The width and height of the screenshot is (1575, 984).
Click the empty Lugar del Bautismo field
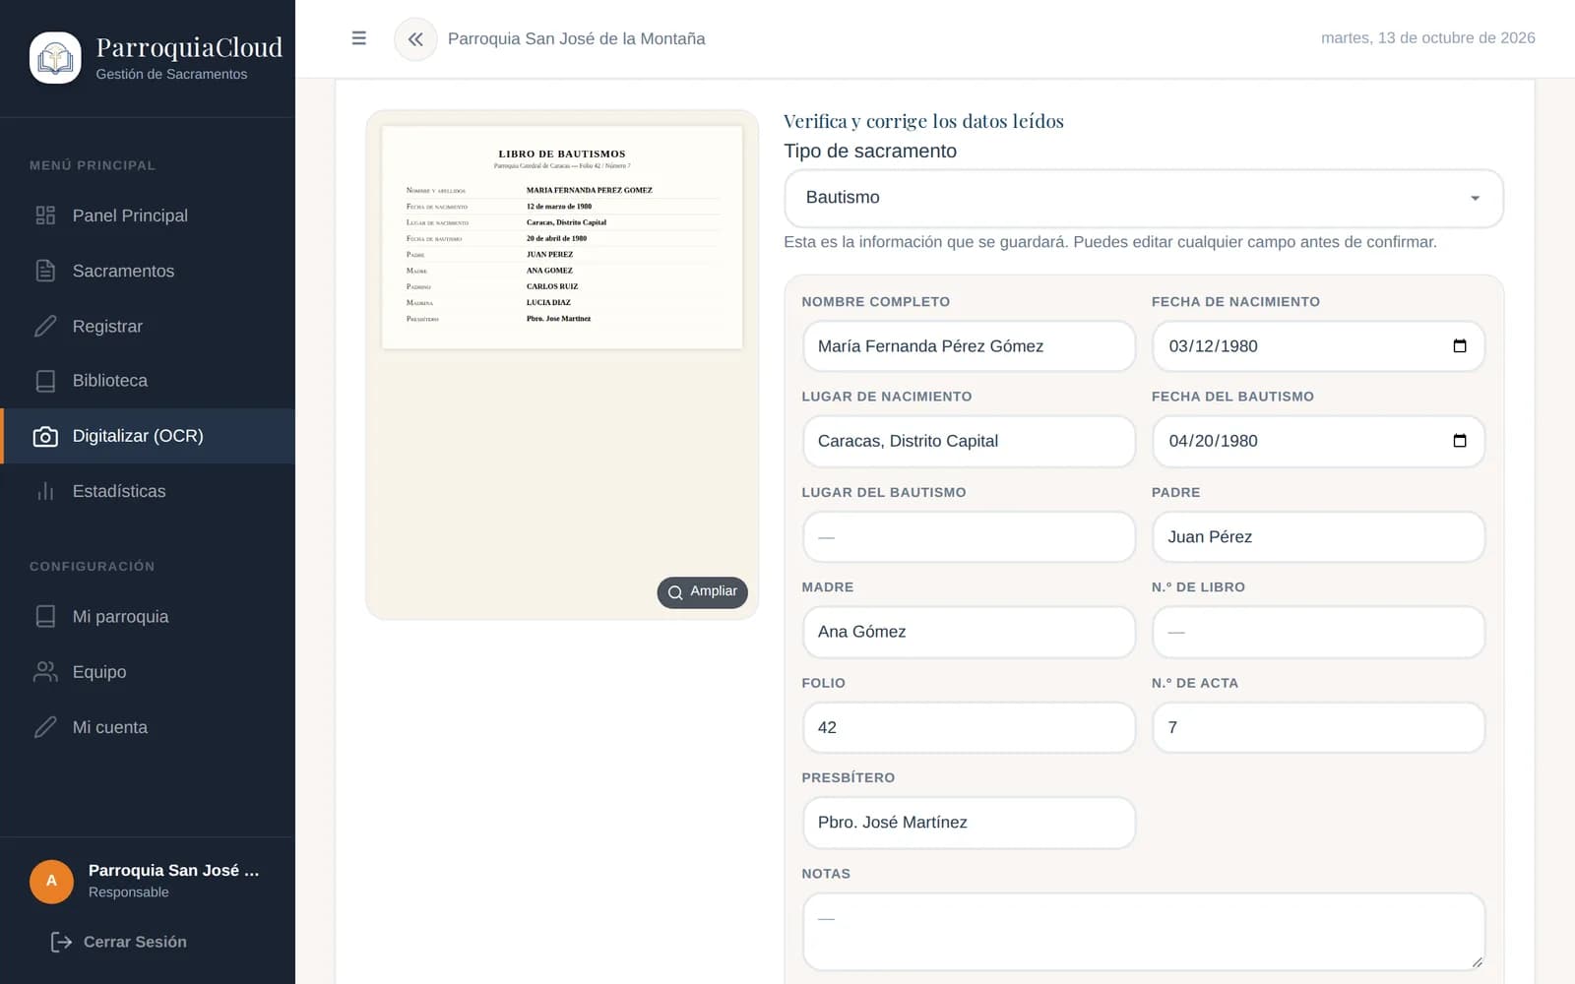pos(970,536)
